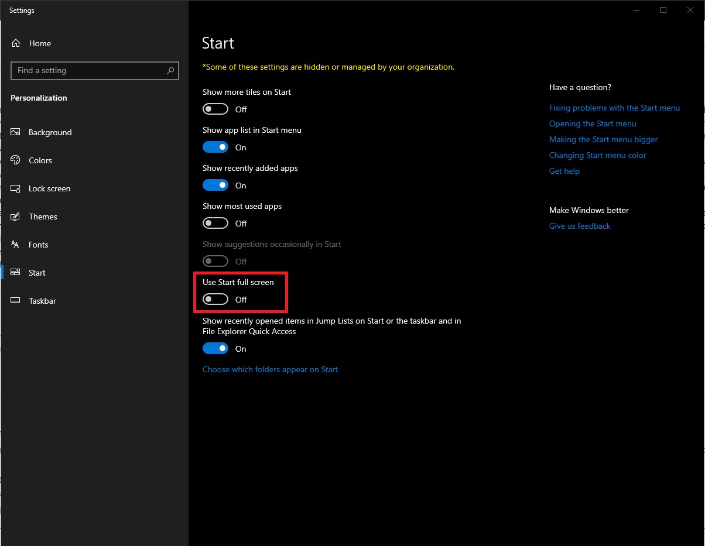Viewport: 705px width, 546px height.
Task: Click the search magnifier icon
Action: (x=170, y=71)
